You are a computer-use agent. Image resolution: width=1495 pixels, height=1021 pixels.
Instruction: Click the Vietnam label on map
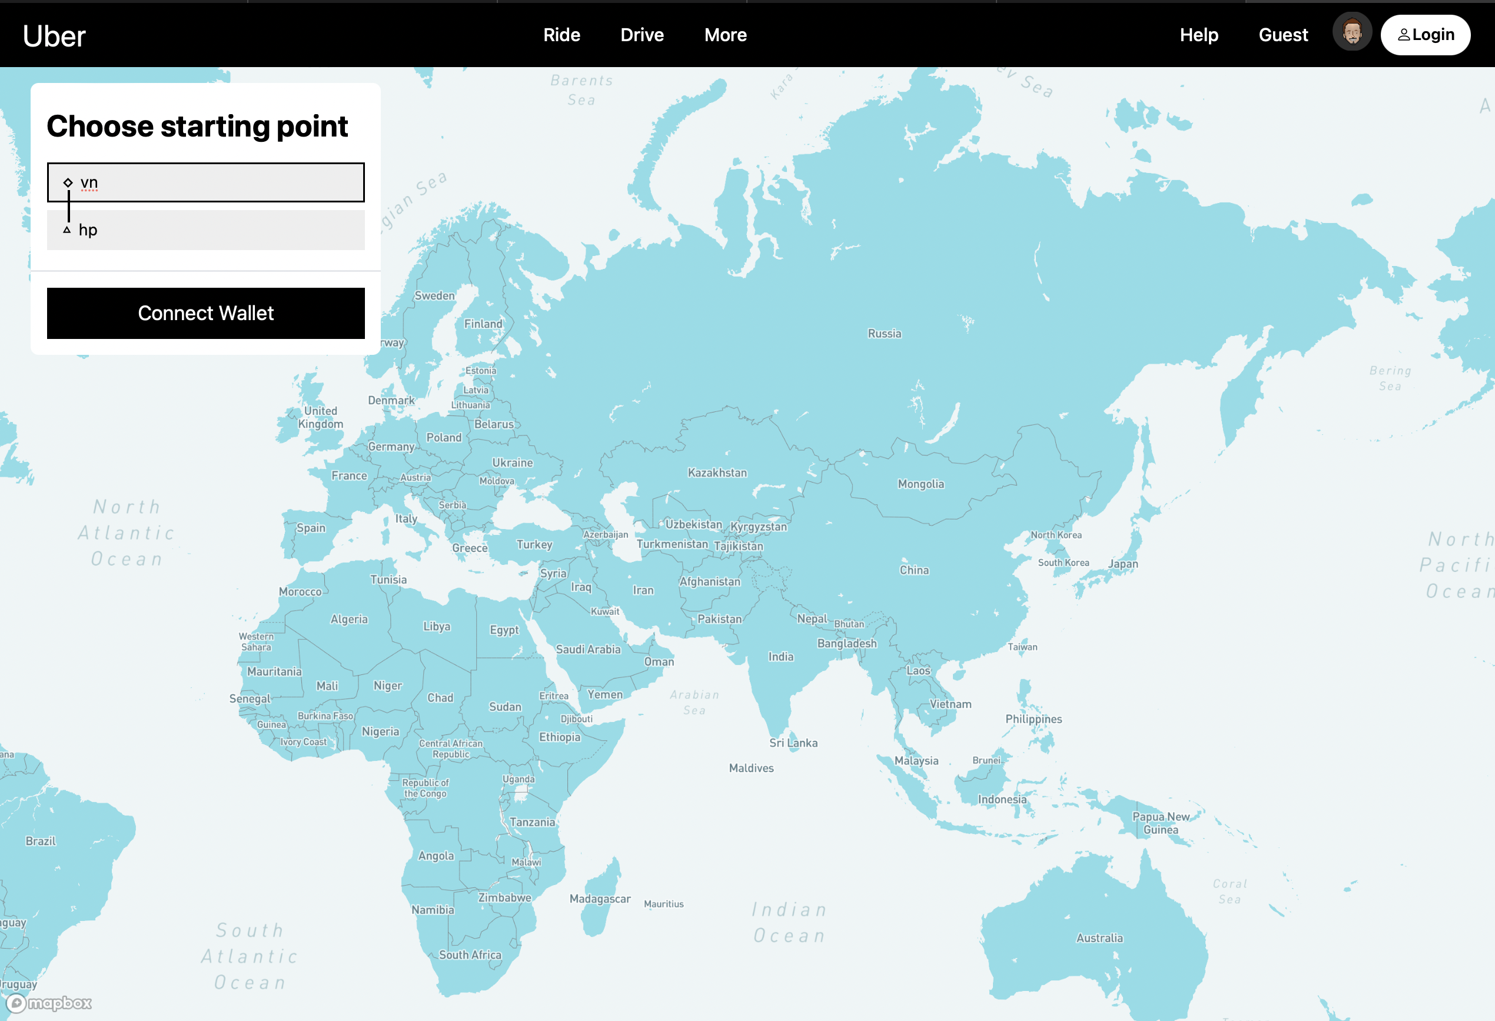pos(950,704)
